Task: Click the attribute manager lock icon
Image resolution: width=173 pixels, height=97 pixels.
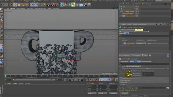Action: [x=166, y=24]
